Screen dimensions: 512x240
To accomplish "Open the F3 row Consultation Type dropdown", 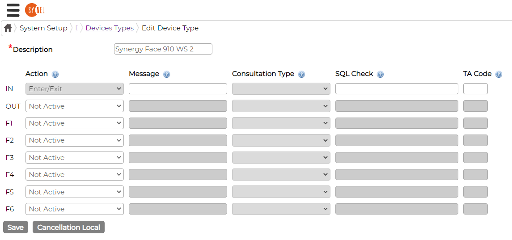I will pos(281,157).
